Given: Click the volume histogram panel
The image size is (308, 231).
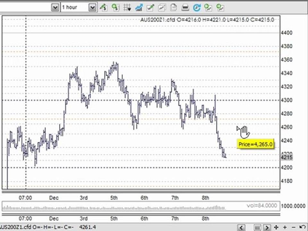Looking at the screenshot, I should pyautogui.click(x=141, y=206).
